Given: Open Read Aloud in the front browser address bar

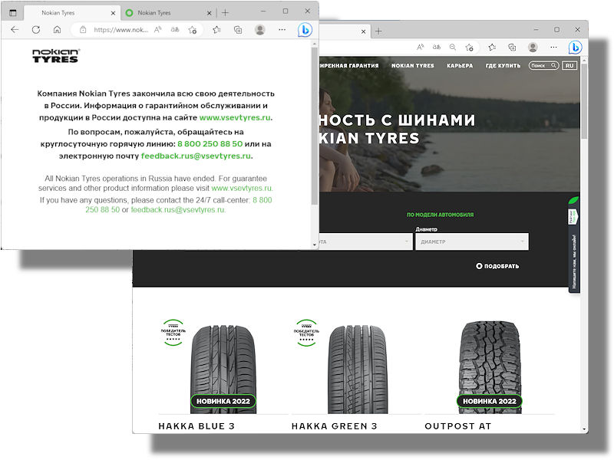Looking at the screenshot, I should pos(158,30).
